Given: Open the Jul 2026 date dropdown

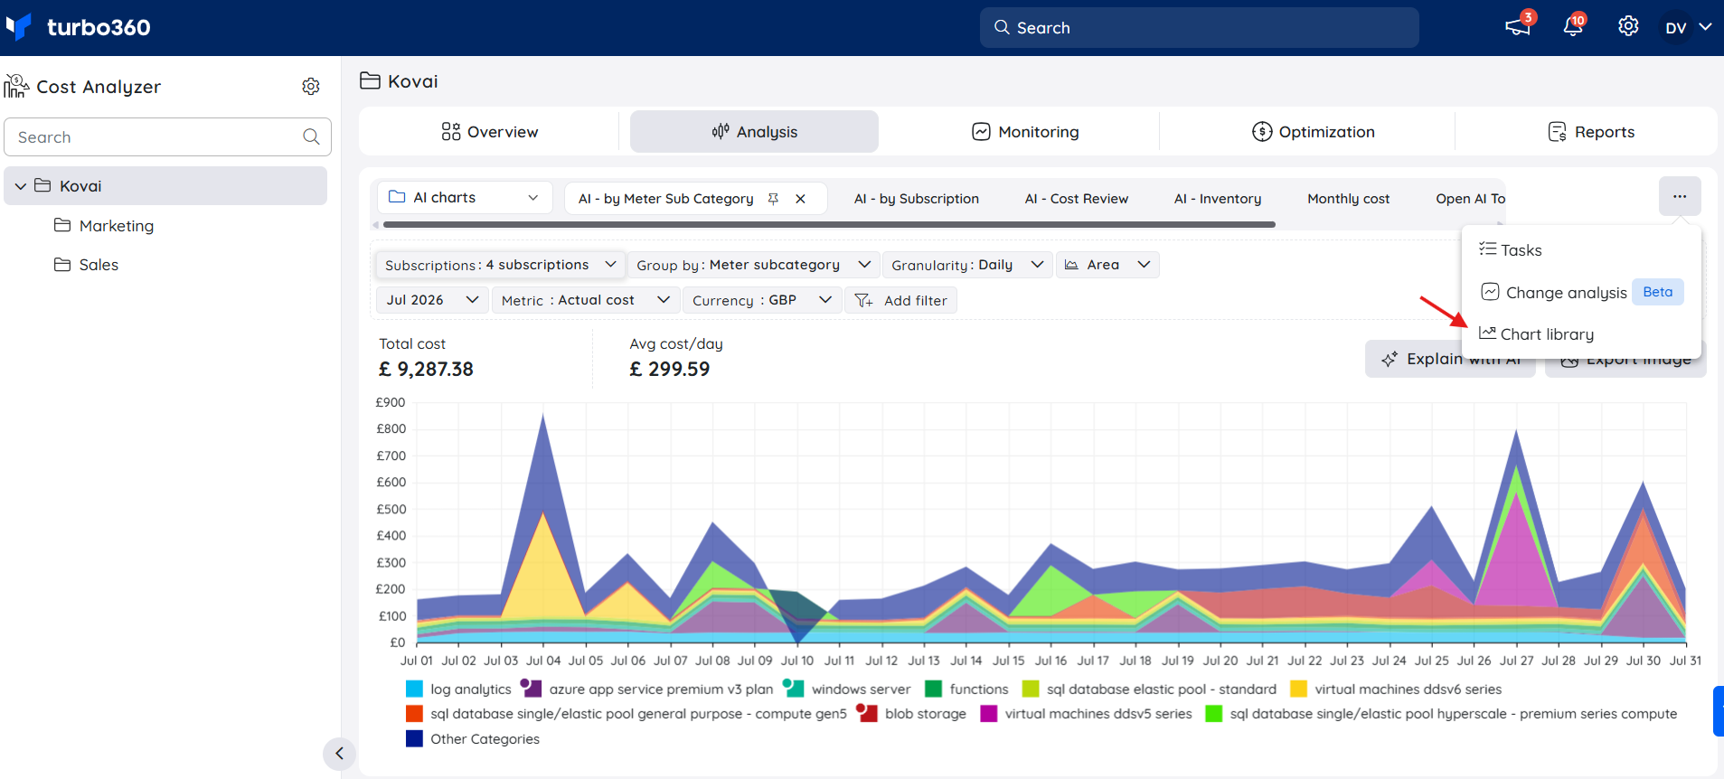Looking at the screenshot, I should tap(432, 300).
